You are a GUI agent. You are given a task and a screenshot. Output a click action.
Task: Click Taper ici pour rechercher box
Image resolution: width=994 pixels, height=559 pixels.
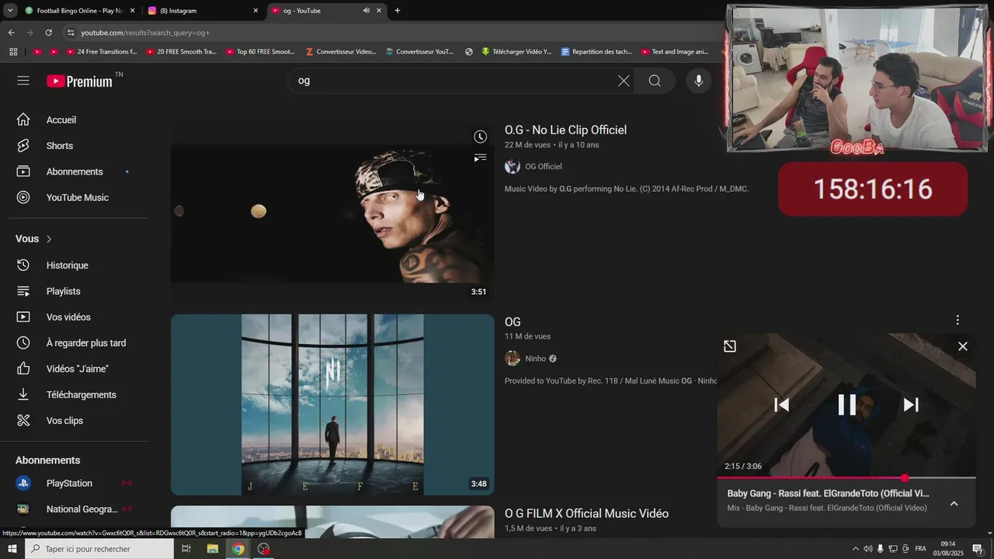click(99, 549)
